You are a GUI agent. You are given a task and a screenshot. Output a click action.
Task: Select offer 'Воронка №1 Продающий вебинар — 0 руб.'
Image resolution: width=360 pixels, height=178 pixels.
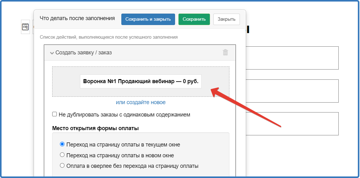(141, 81)
